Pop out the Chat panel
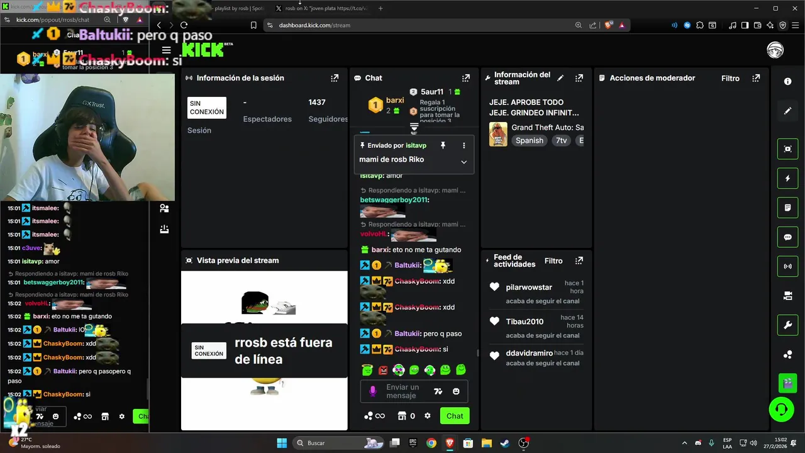This screenshot has height=453, width=805. point(465,78)
